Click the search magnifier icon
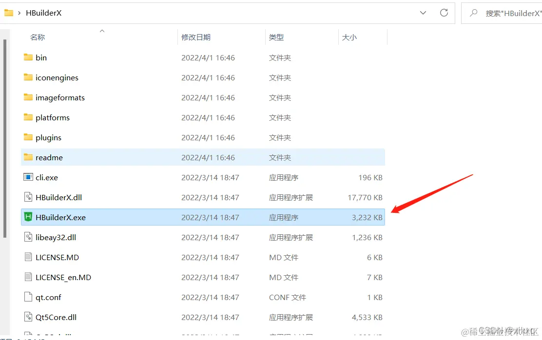The width and height of the screenshot is (542, 340). (474, 13)
